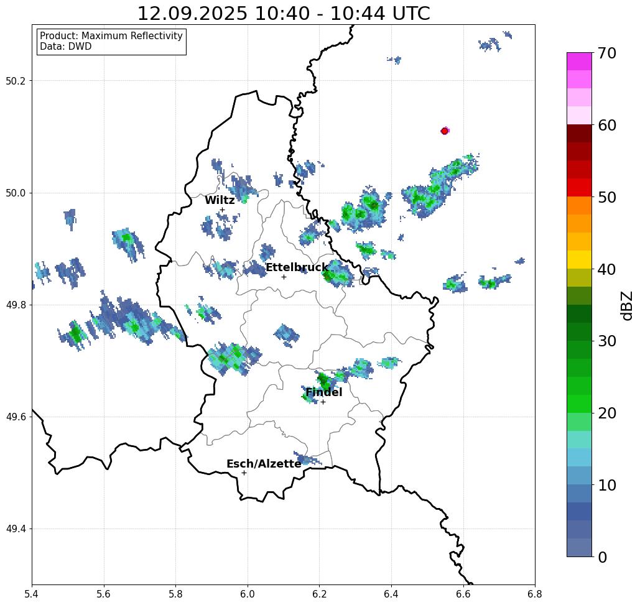Click the dark maroon colorbar segment below 60
640x605 pixels.
coord(579,134)
